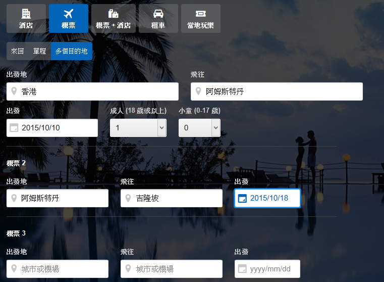384x282 pixels.
Task: Click the location pin icon beside 香港
Action: [14, 91]
